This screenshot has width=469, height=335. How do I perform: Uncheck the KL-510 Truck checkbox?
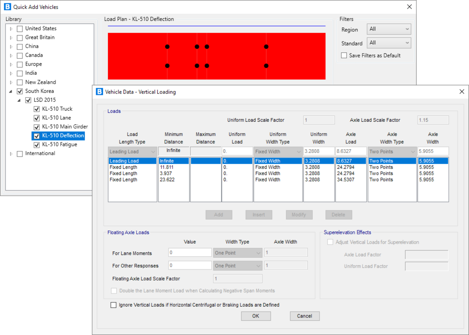point(37,109)
